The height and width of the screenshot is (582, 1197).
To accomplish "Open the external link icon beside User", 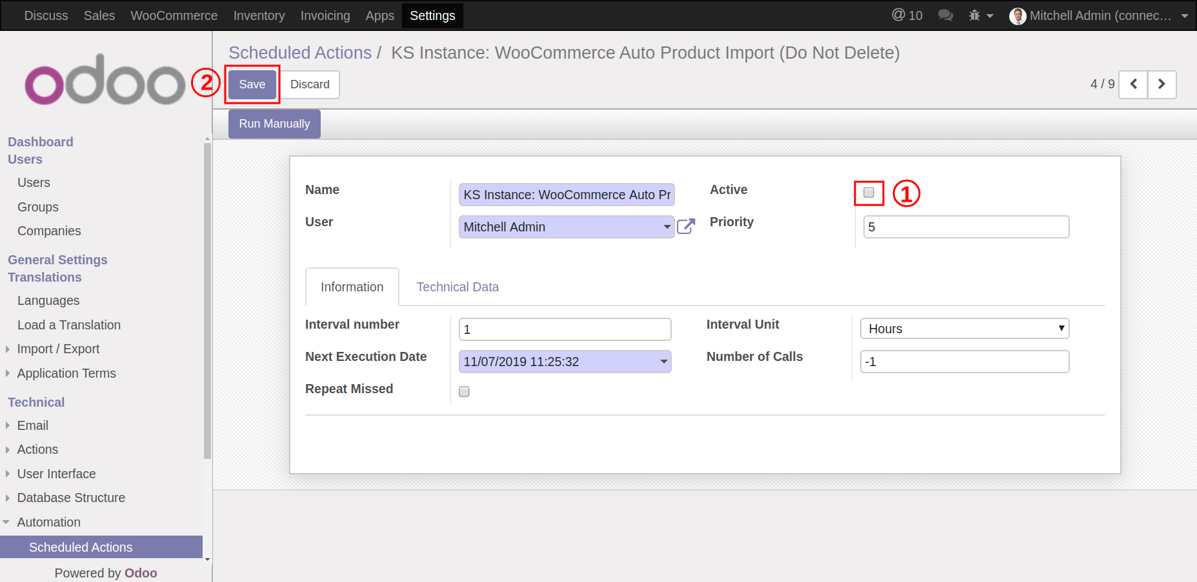I will [x=685, y=226].
